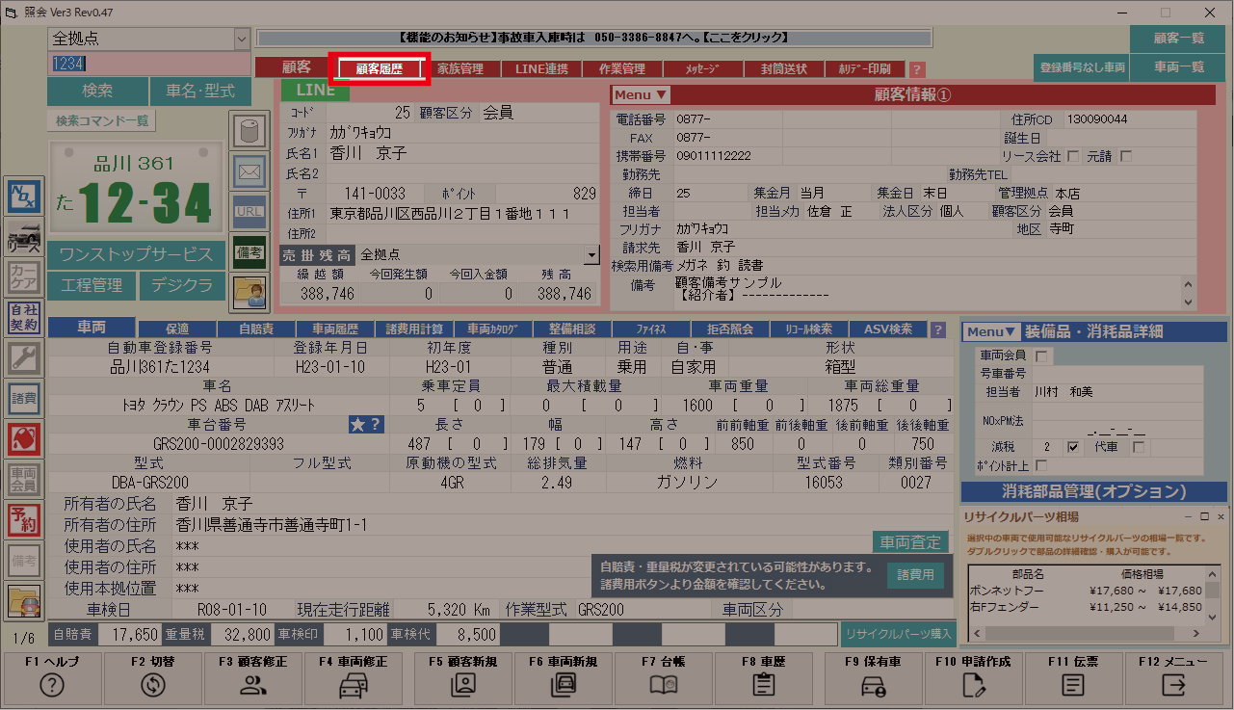Click the 車両査定 button
The image size is (1234, 710).
[910, 542]
